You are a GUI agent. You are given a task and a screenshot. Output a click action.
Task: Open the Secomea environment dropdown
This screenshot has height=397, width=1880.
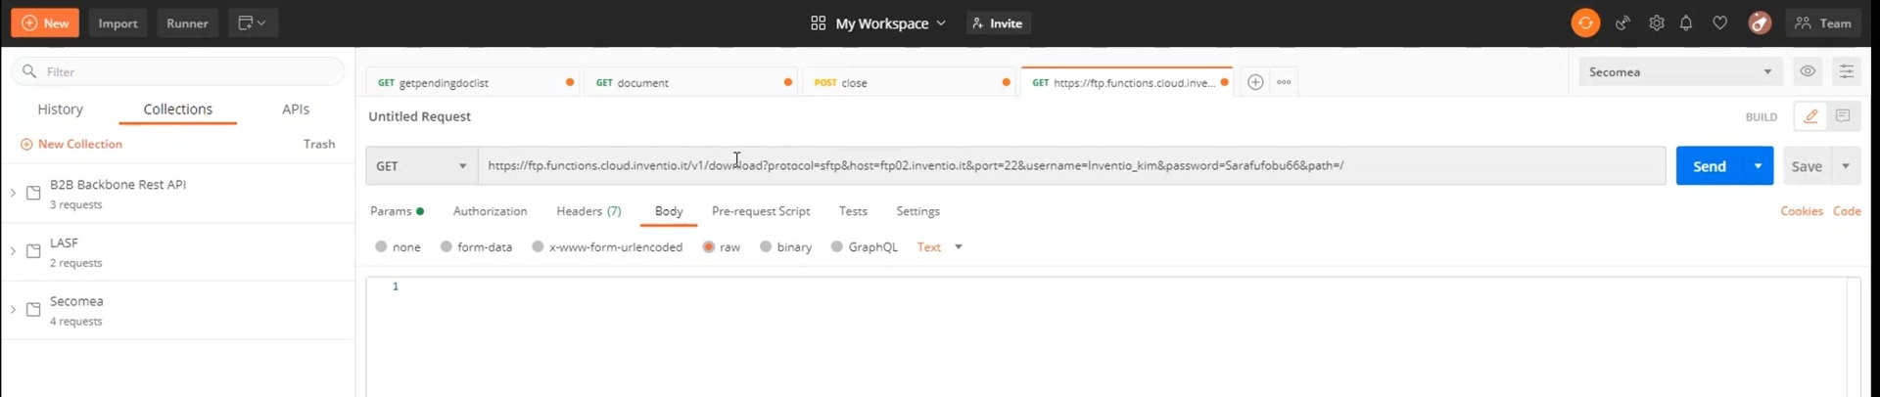point(1680,71)
